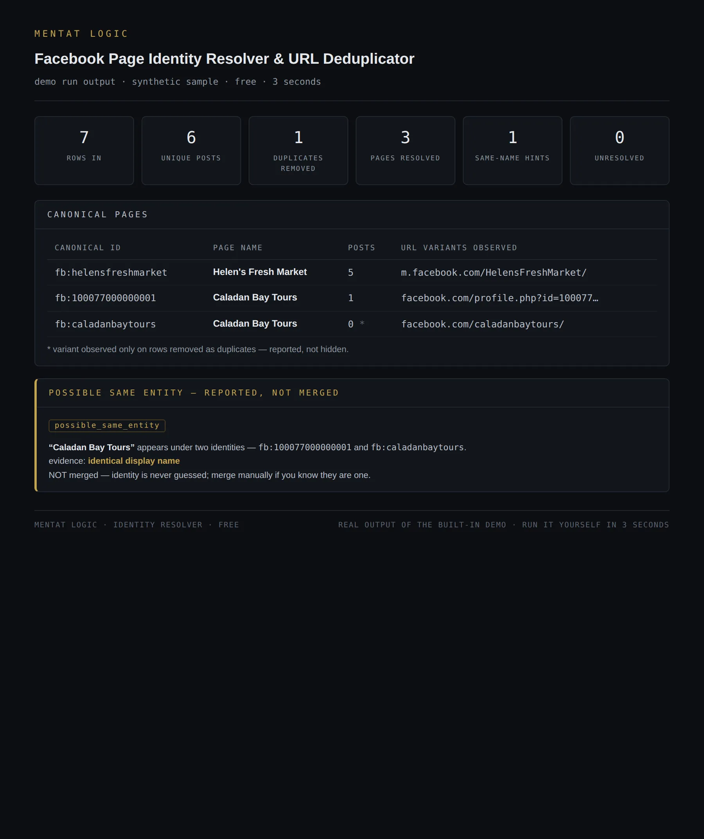Select the facebook.com/caladanbaytours/ URL
Screen dimensions: 704x839
click(x=483, y=324)
